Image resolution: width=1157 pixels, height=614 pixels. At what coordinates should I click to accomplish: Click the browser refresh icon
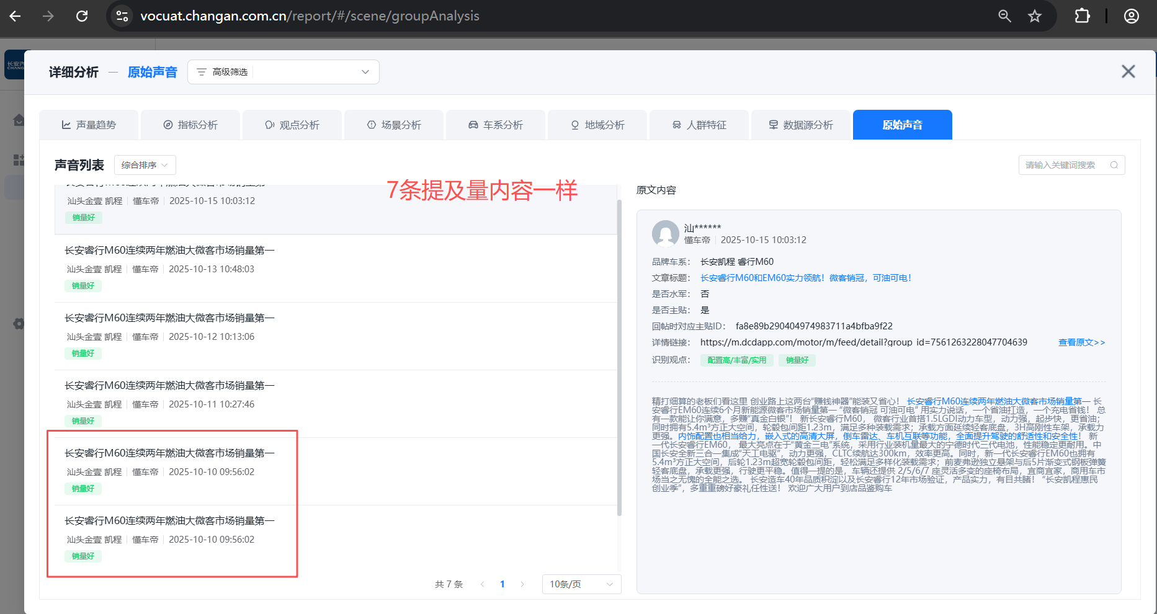pos(82,16)
